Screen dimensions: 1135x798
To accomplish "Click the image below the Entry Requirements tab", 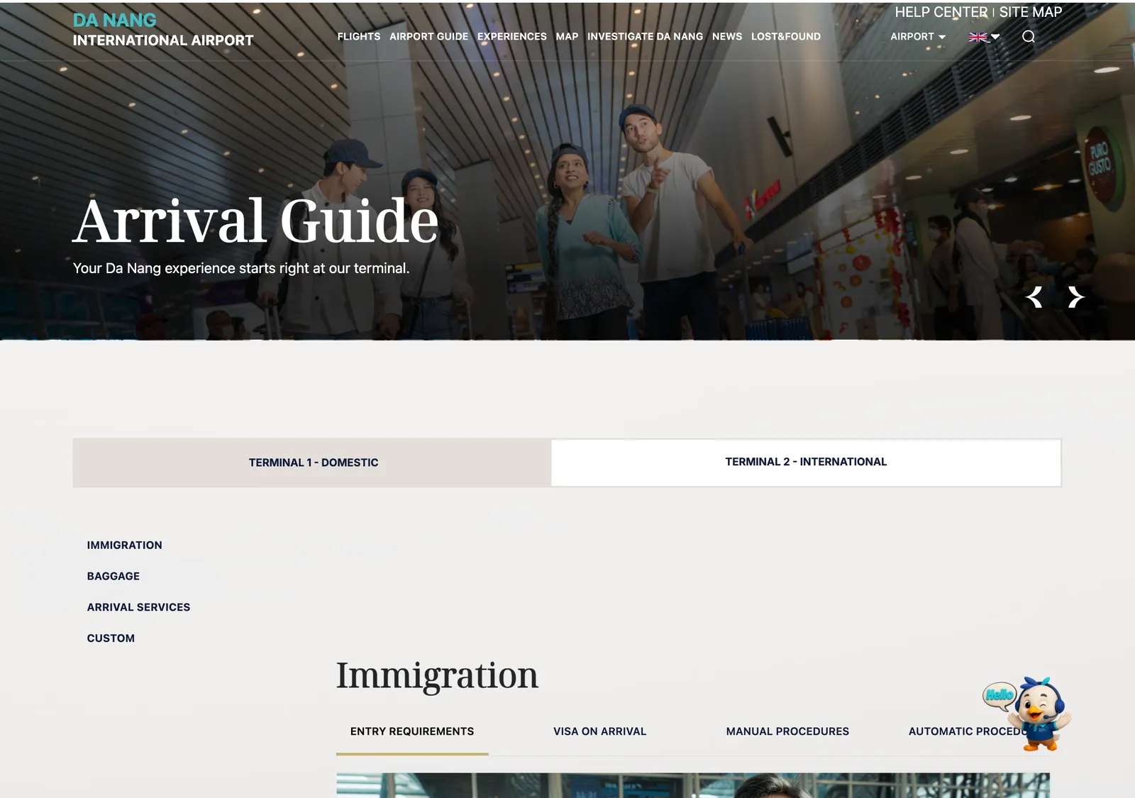I will coord(693,785).
